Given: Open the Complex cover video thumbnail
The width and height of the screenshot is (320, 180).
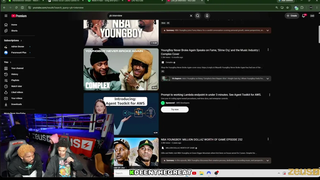Looking at the screenshot, I should click(x=121, y=69).
